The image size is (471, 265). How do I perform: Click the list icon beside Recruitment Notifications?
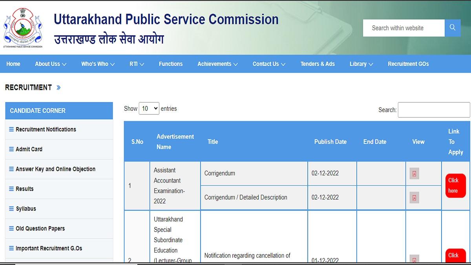[x=12, y=129]
